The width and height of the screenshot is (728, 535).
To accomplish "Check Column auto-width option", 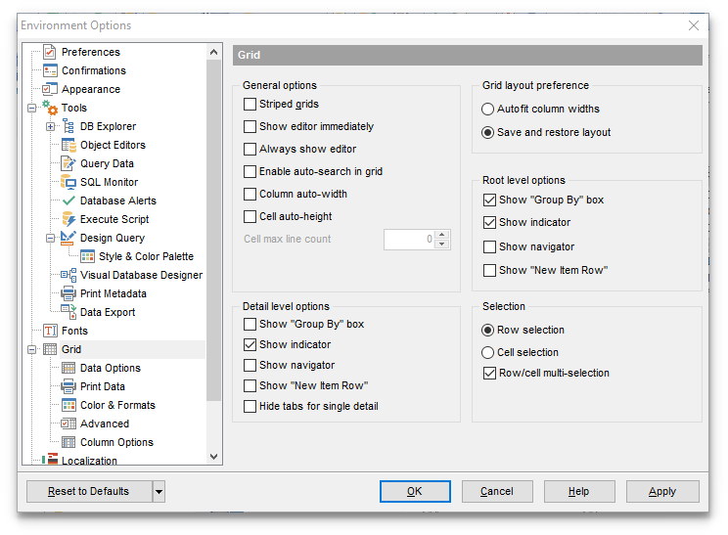I will (250, 194).
